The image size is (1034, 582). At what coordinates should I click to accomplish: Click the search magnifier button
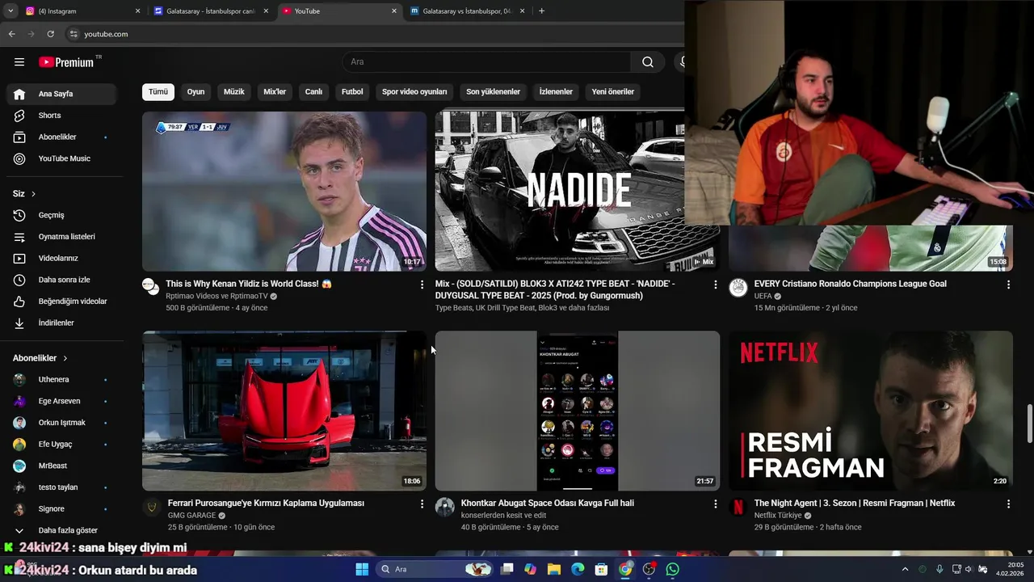(648, 62)
